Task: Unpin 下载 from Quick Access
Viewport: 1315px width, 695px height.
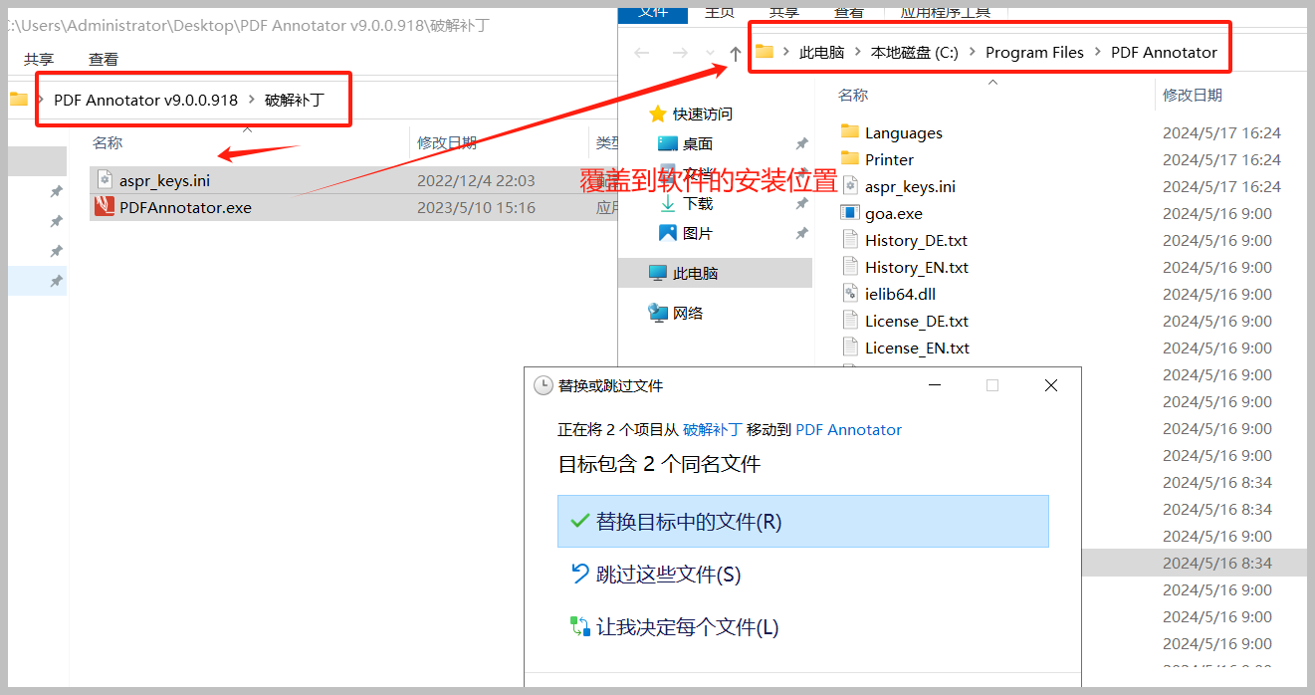Action: [800, 203]
